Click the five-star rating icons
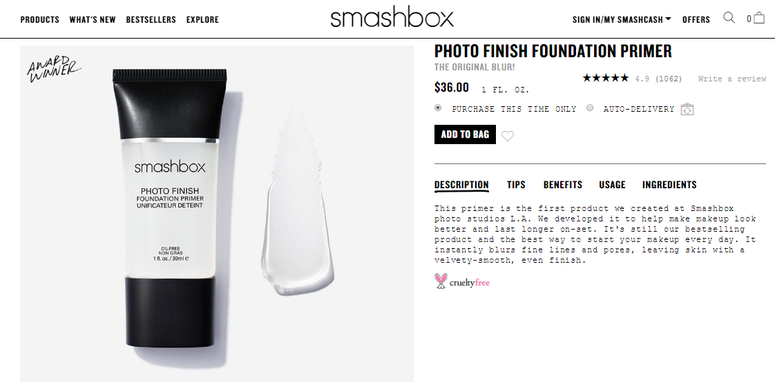Viewport: 775px width, 382px height. (x=606, y=78)
